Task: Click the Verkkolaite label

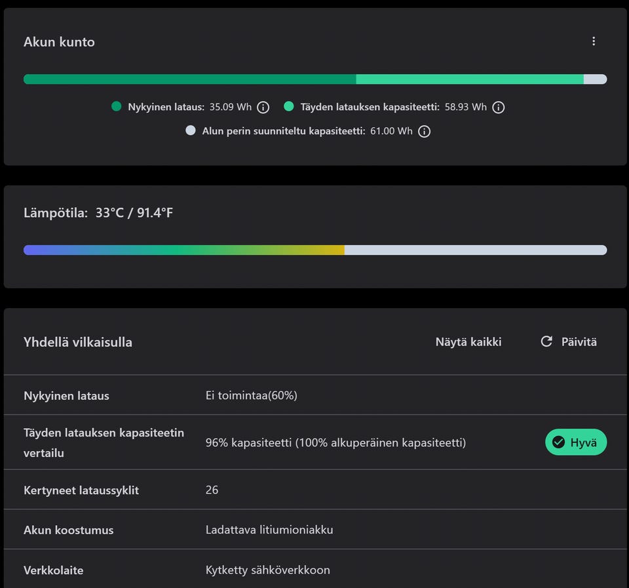Action: click(53, 570)
